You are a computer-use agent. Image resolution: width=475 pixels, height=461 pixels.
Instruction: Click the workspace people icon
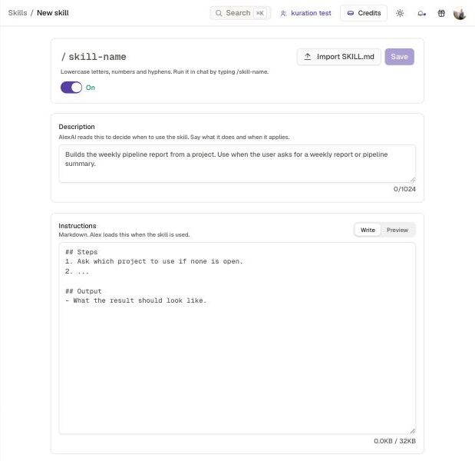coord(284,13)
